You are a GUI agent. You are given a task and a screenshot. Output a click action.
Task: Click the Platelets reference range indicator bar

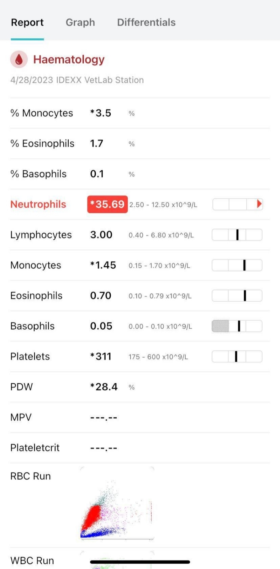237,356
